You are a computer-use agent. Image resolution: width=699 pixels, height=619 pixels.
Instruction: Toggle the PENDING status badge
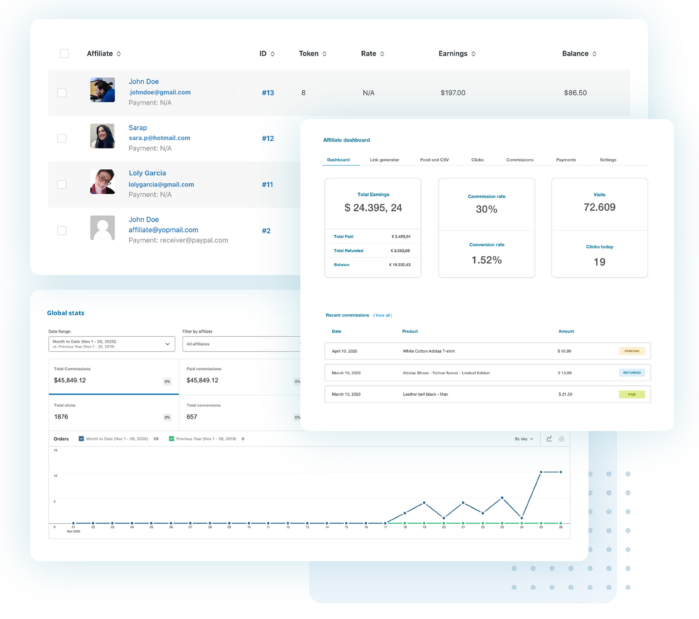coord(632,351)
